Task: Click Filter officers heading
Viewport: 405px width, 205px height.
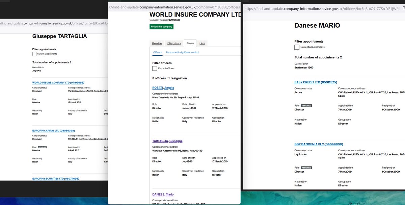Action: (162, 63)
